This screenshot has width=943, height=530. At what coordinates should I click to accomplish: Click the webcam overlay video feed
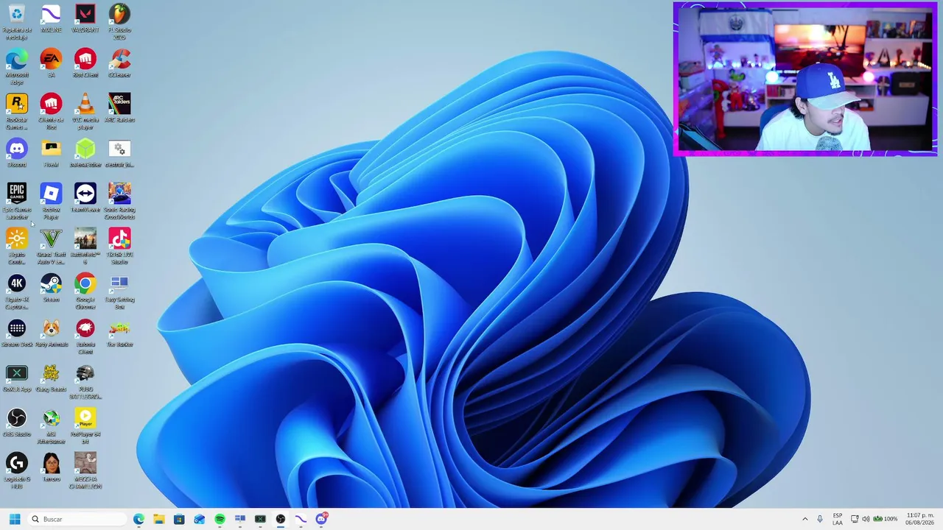click(x=805, y=79)
